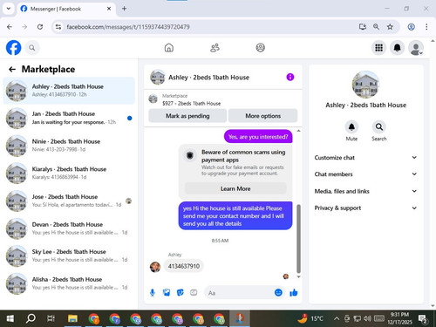Open Jan conversation in the list
Viewport: 436px width, 327px height.
point(69,118)
